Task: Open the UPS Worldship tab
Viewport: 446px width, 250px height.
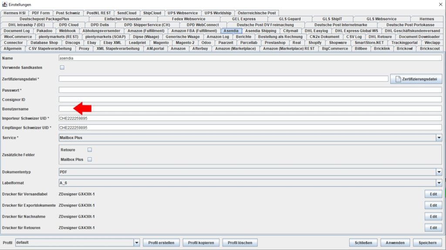Action: [218, 13]
